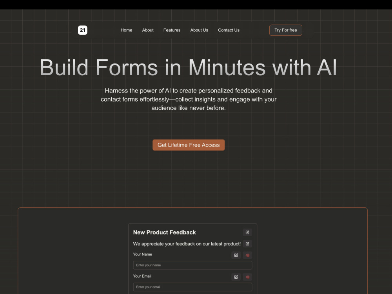
Task: Open the About Us nav link
Action: click(199, 30)
